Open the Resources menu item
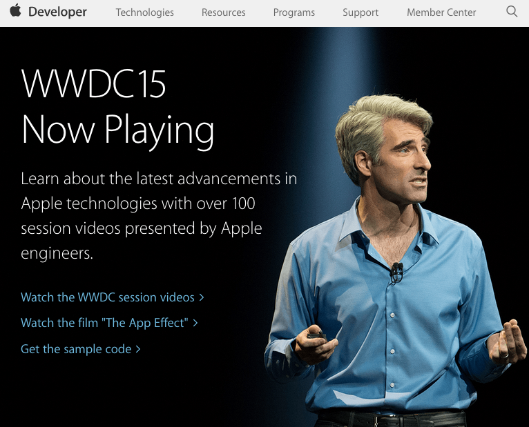 (223, 12)
